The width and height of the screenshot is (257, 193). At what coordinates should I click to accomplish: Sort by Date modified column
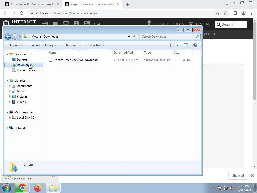tap(123, 53)
